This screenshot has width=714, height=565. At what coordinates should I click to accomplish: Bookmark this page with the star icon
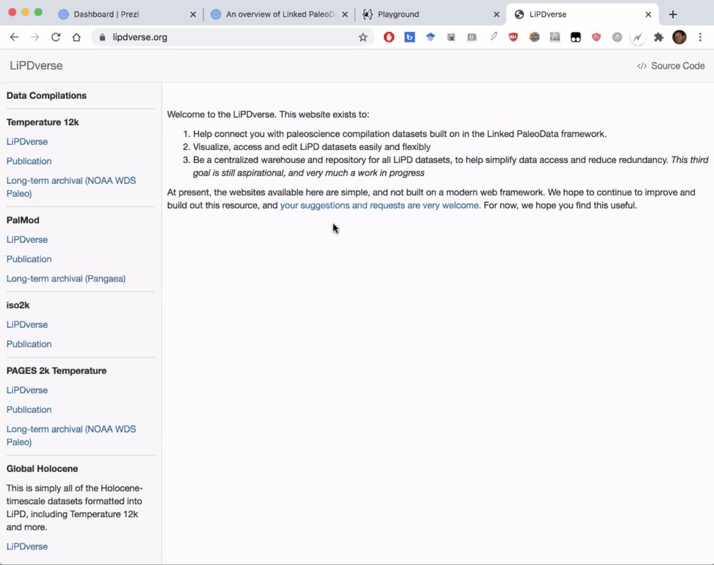pyautogui.click(x=363, y=37)
